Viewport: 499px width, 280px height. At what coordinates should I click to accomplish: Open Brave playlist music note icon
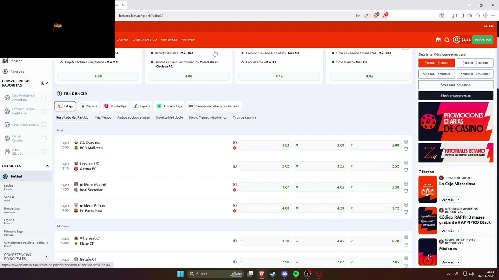(454, 16)
